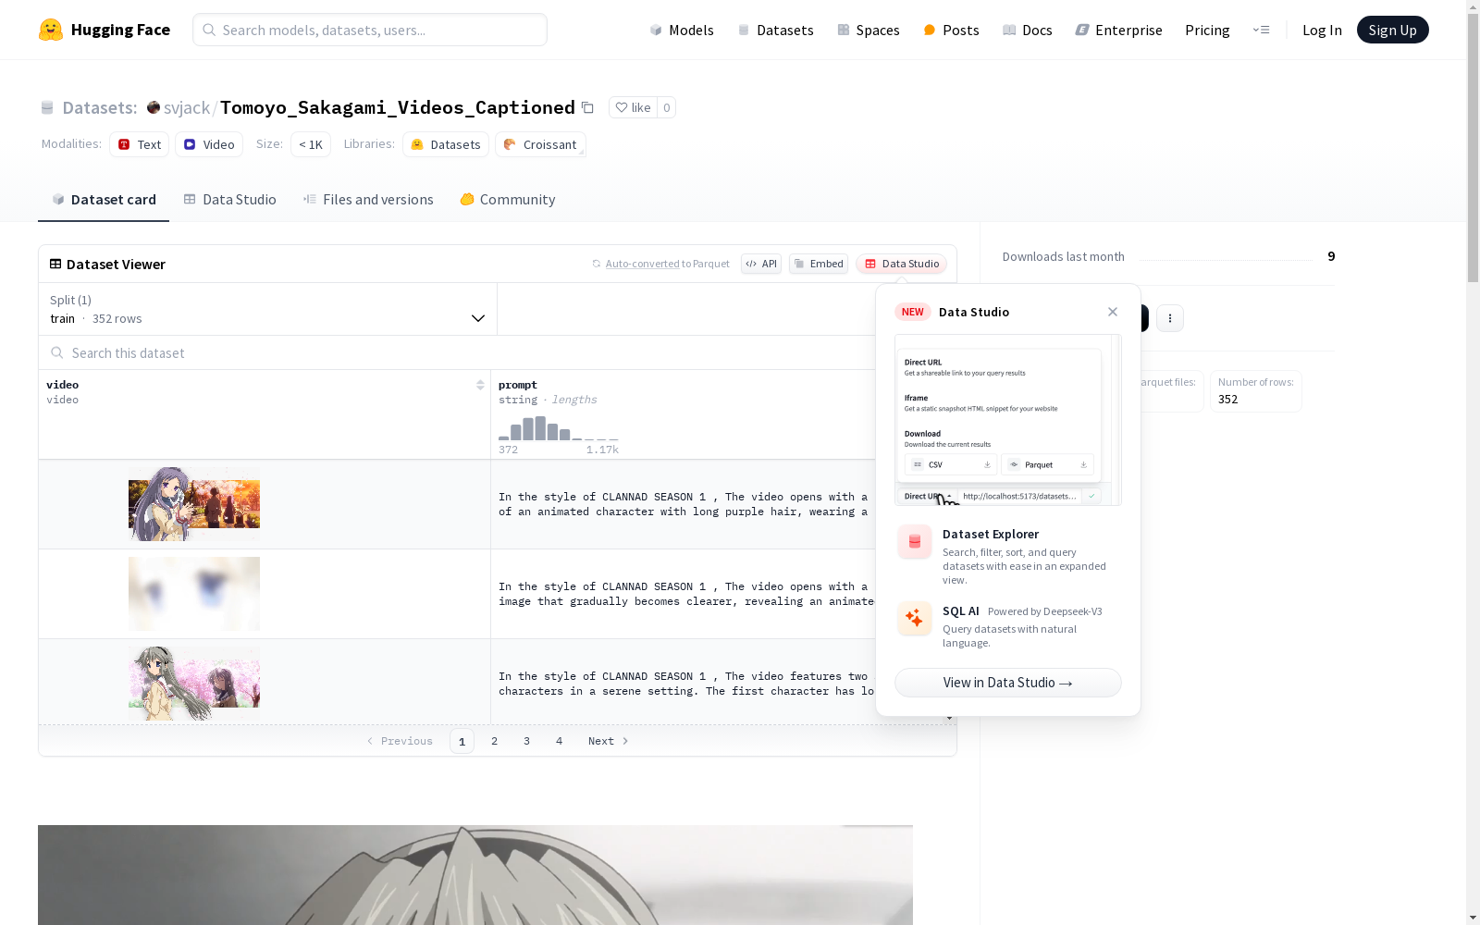Click the Next page button
Viewport: 1480px width, 925px height.
609,741
